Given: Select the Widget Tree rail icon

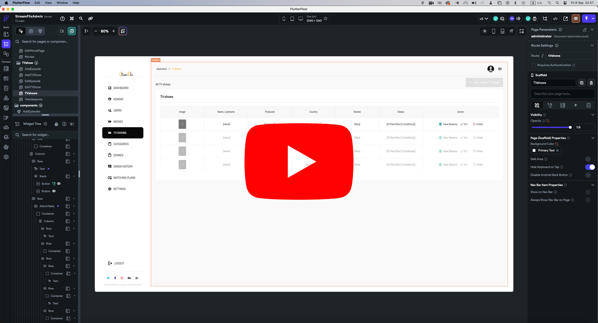Looking at the screenshot, I should [x=6, y=44].
